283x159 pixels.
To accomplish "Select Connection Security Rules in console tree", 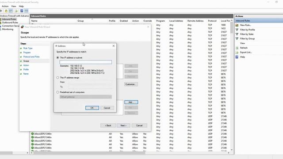I will (11, 26).
